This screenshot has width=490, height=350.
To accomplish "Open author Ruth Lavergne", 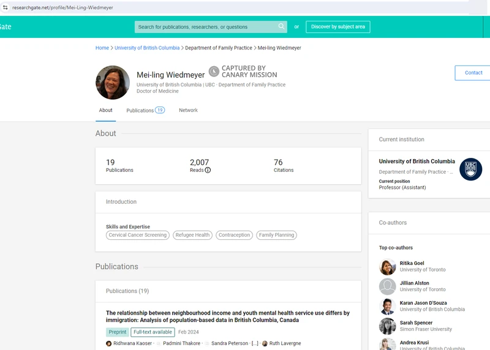I will coord(285,343).
